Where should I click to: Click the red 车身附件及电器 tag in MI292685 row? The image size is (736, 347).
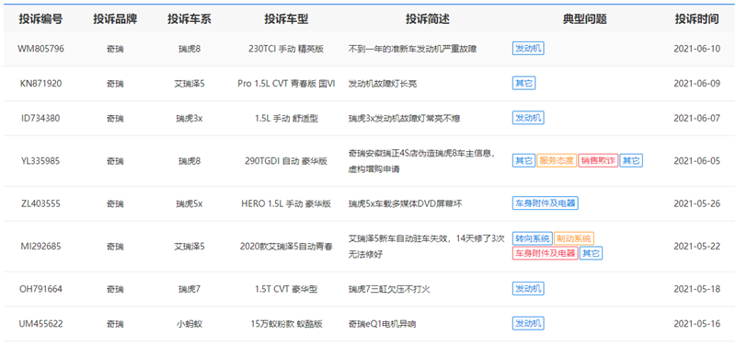pos(545,253)
